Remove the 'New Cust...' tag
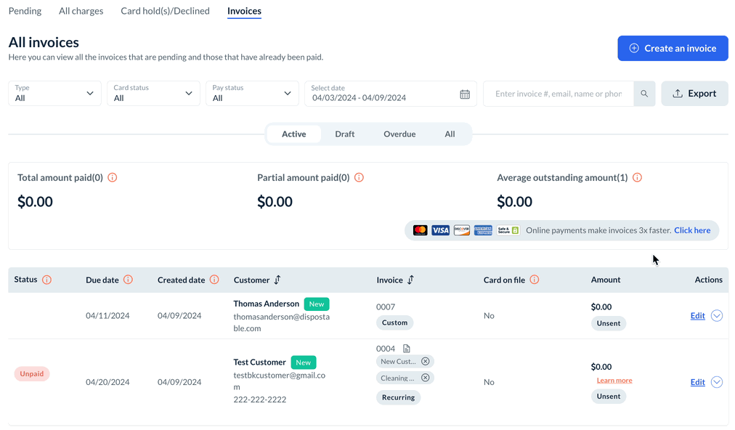Image resolution: width=735 pixels, height=430 pixels. point(426,361)
